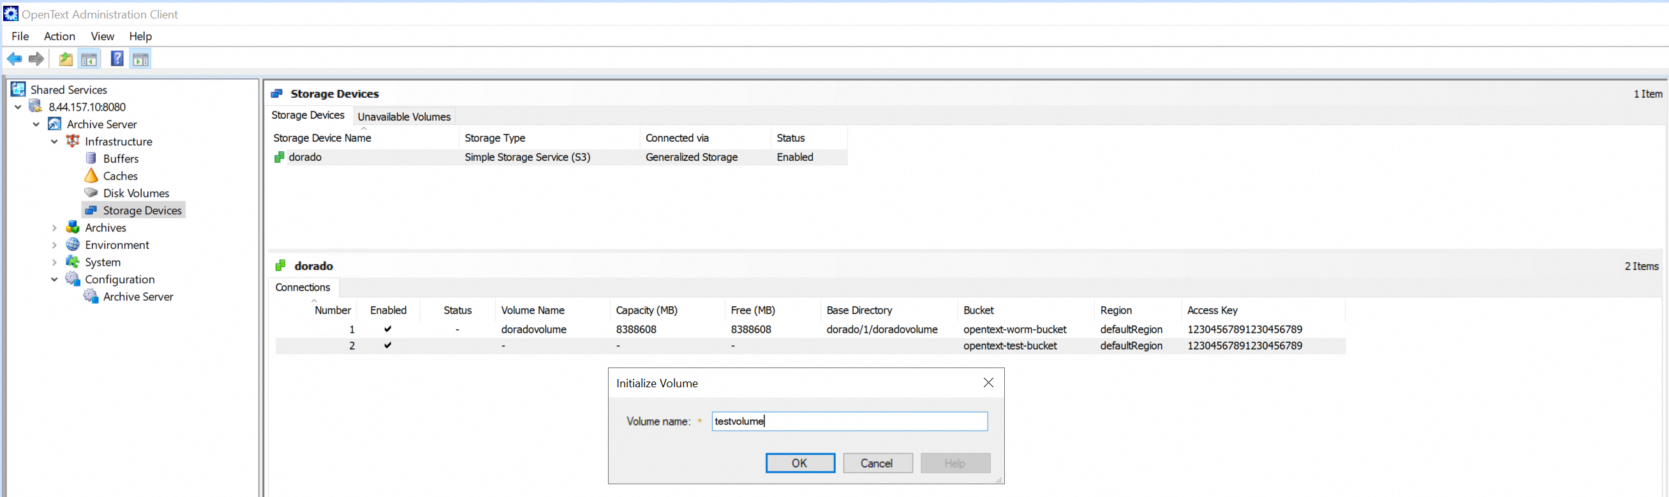Image resolution: width=1669 pixels, height=497 pixels.
Task: Click the server 8.44.157.10:8080 icon
Action: [x=36, y=107]
